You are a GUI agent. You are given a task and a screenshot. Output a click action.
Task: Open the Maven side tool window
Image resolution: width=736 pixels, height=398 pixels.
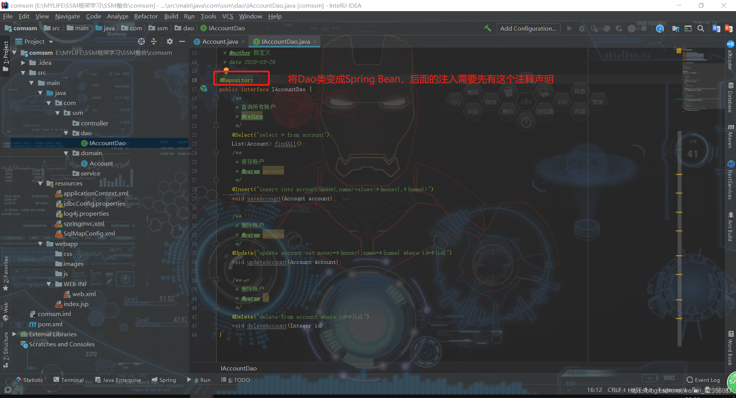coord(731,136)
